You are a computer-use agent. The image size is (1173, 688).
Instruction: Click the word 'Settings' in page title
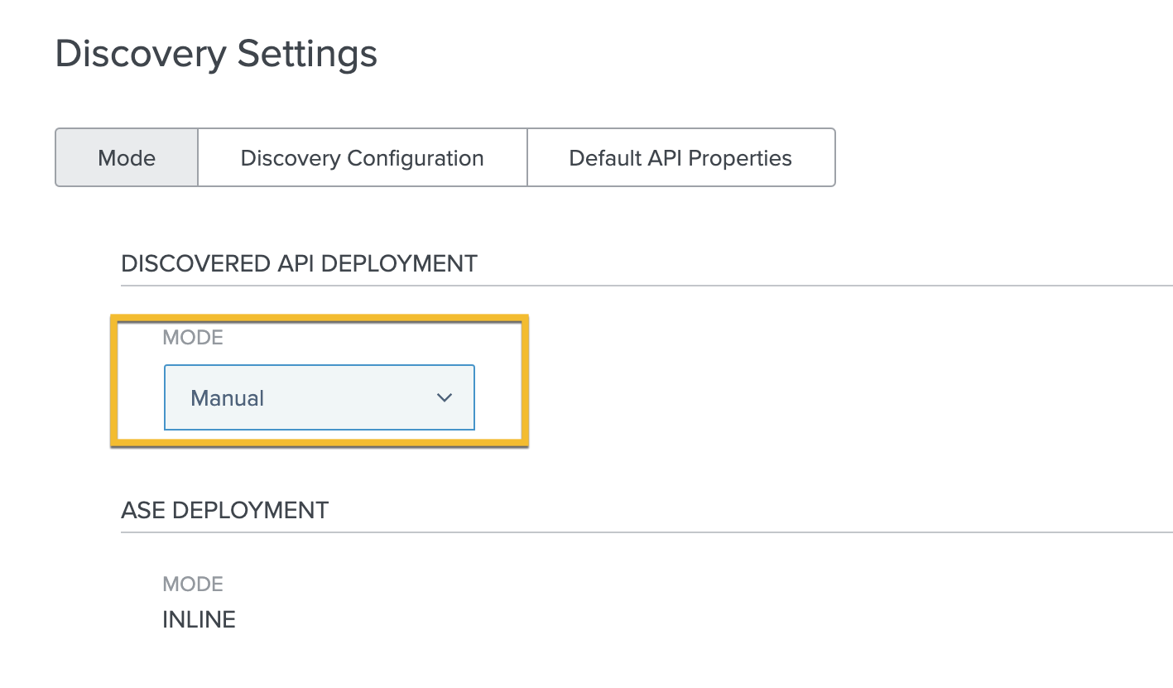(x=307, y=54)
